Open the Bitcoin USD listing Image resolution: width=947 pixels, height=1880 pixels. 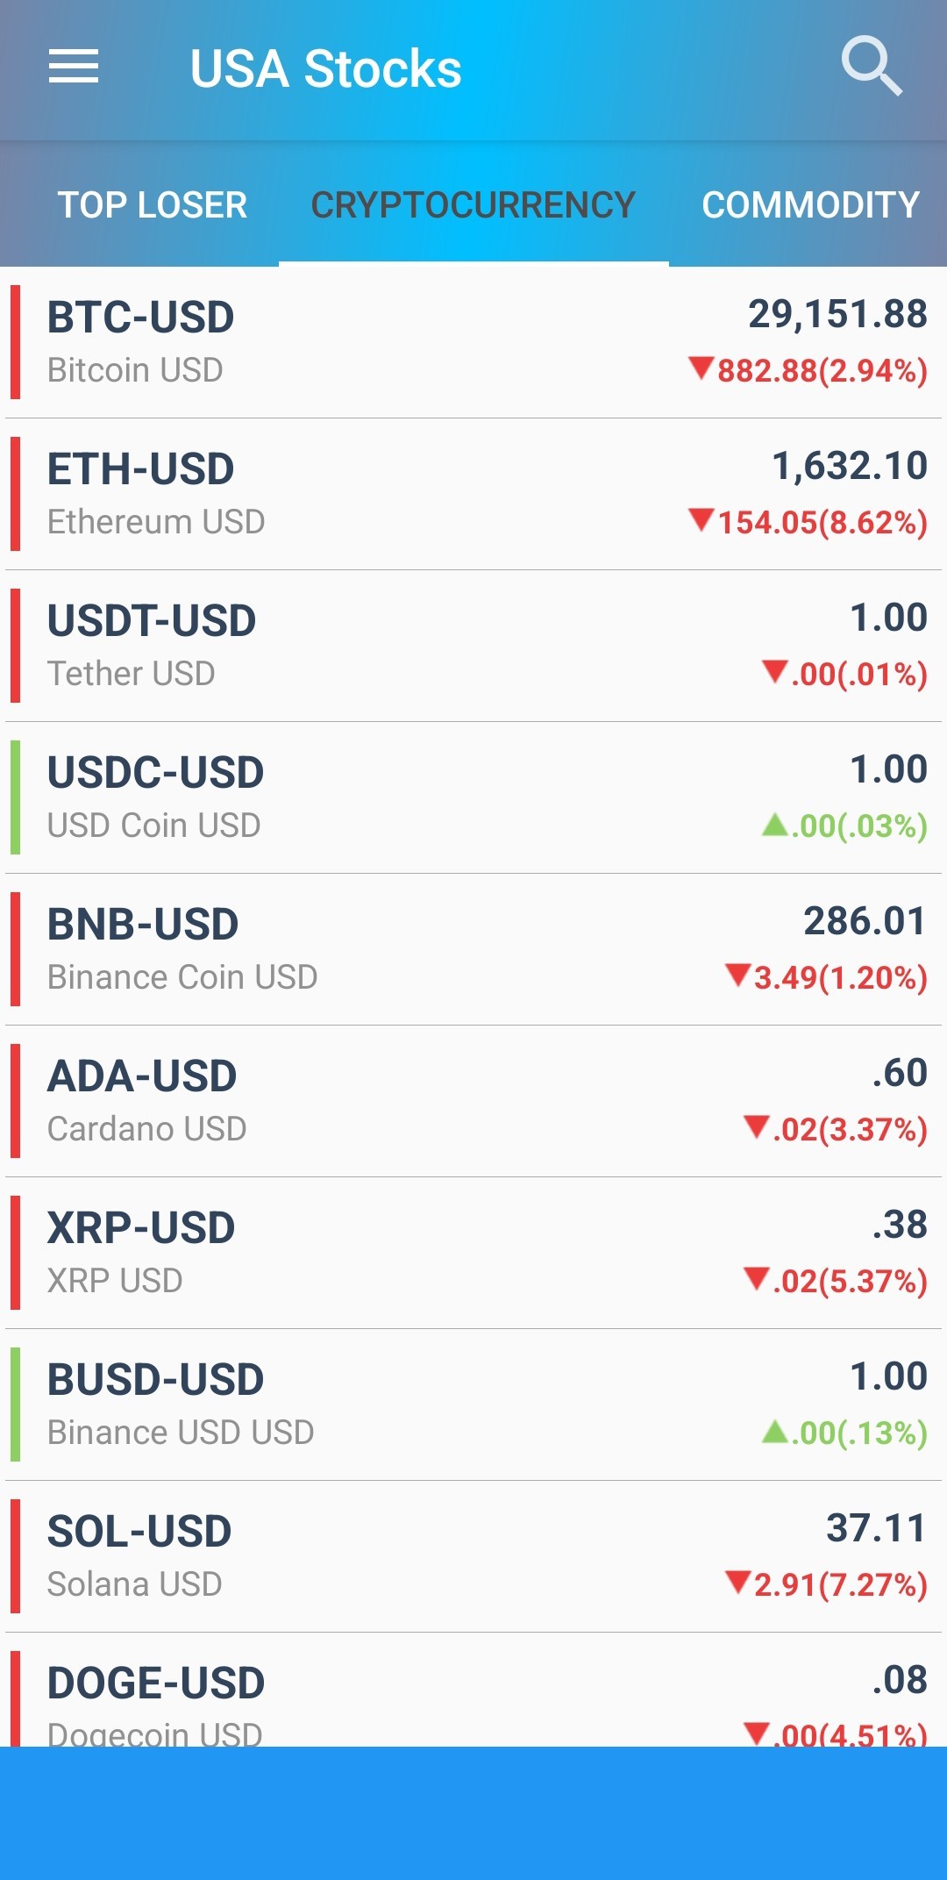pos(473,342)
